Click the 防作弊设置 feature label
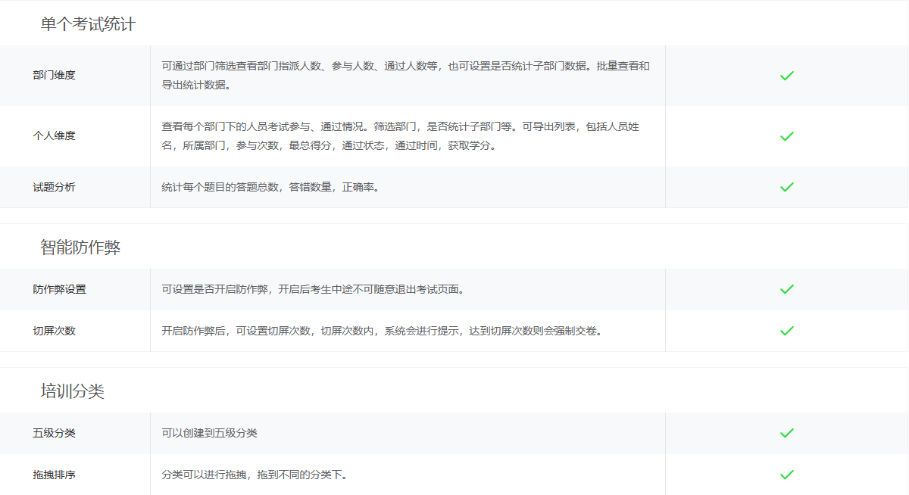This screenshot has width=909, height=495. (59, 289)
